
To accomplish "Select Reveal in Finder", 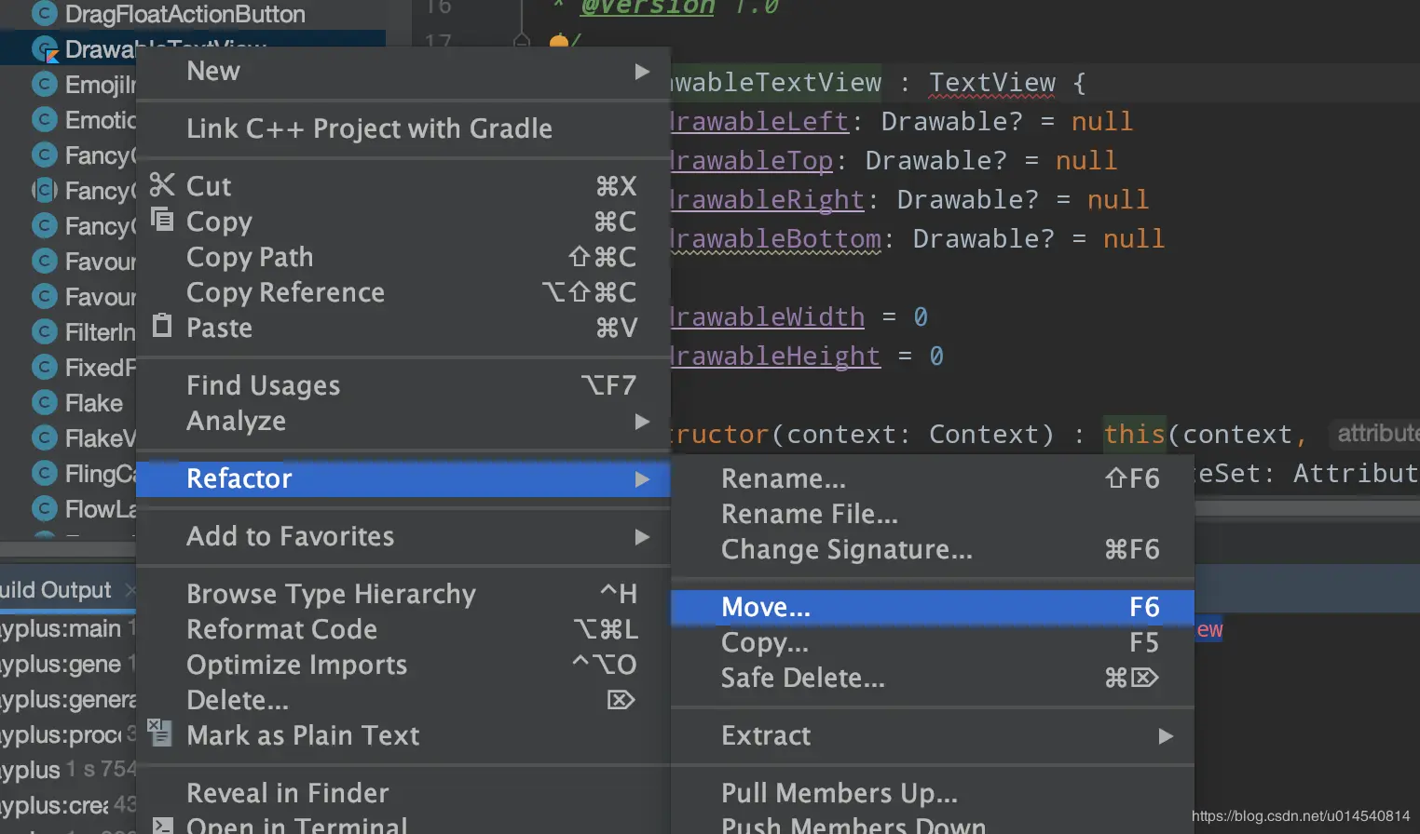I will pos(287,794).
